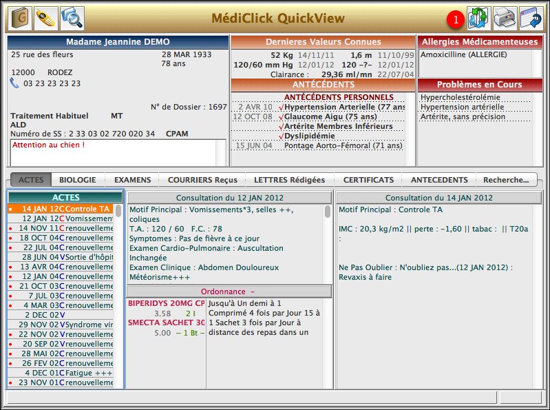
Task: Open the brown book G icon
Action: 20,18
